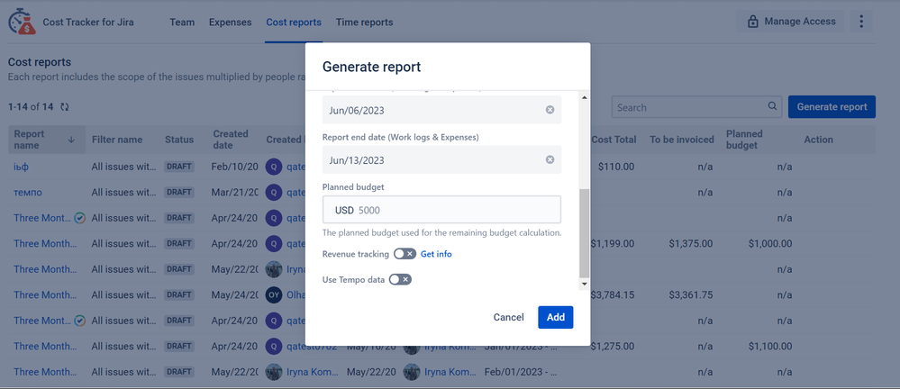Clear the Jun/06/2023 start date
Screen dimensions: 900x389
pos(550,110)
